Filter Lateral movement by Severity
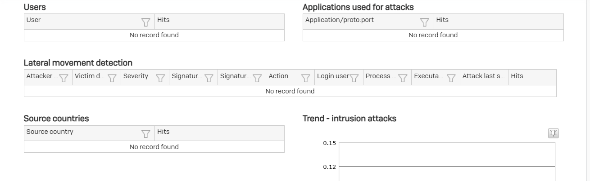This screenshot has height=181, width=590. pos(160,78)
